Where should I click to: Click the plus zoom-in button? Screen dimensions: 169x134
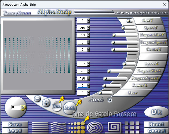pyautogui.click(x=46, y=103)
